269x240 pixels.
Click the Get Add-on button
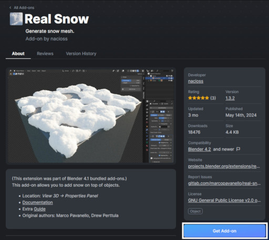tap(225, 231)
